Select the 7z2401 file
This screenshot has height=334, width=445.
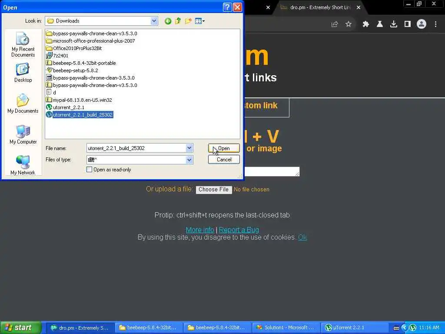57,56
